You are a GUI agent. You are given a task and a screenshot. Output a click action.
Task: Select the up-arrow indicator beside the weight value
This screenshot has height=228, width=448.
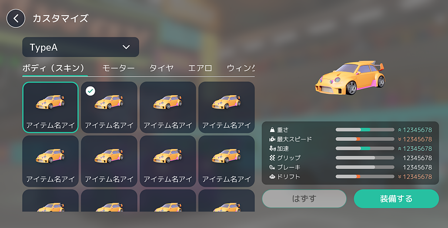[400, 130]
